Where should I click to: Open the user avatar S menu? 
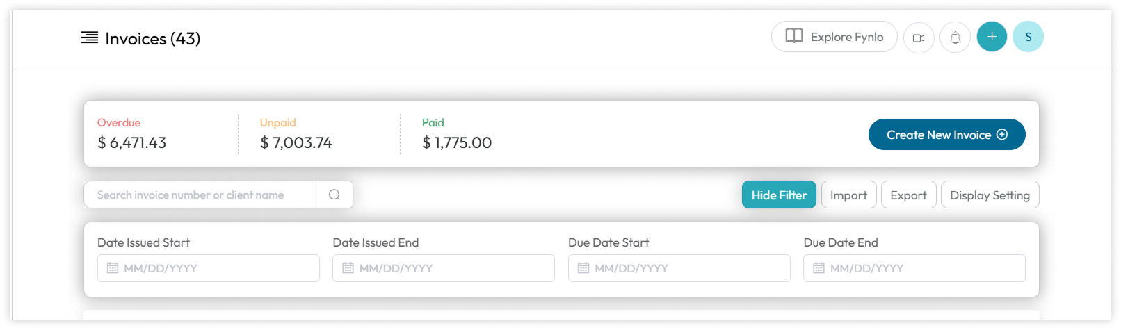tap(1028, 37)
